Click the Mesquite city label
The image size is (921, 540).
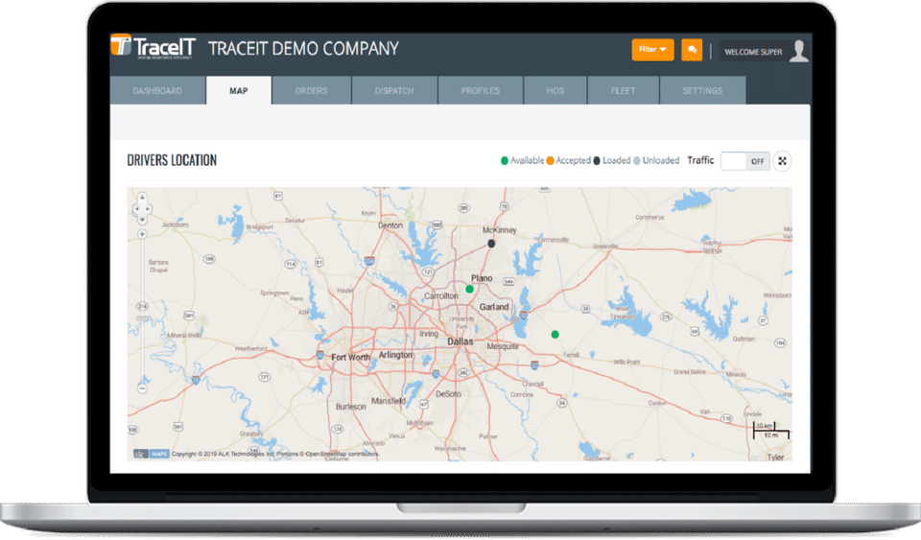coord(503,346)
